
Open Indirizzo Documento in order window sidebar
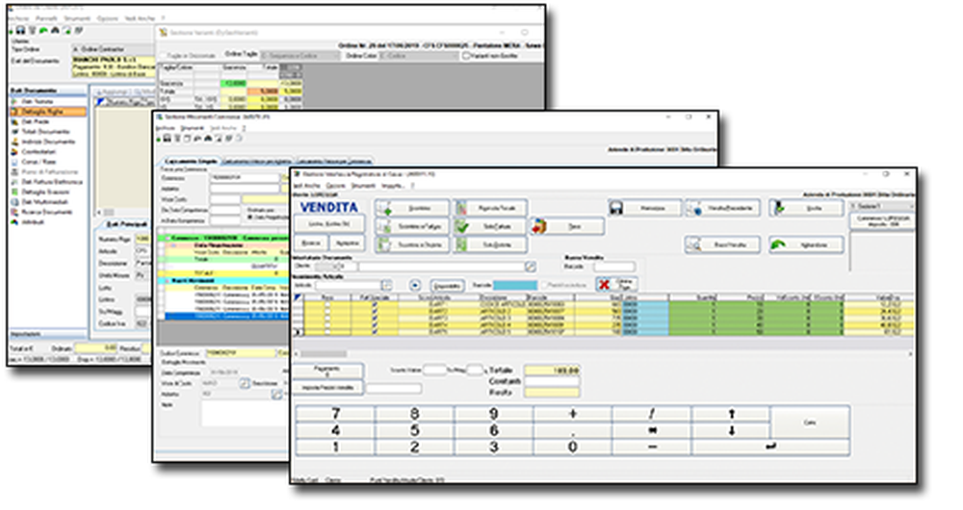pos(47,141)
